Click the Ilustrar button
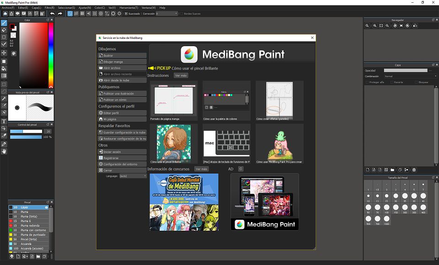 [x=122, y=55]
